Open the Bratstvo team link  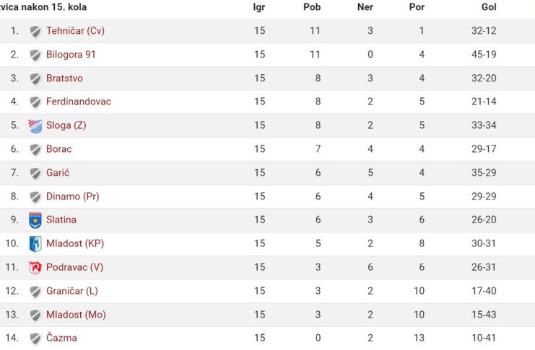click(x=64, y=78)
